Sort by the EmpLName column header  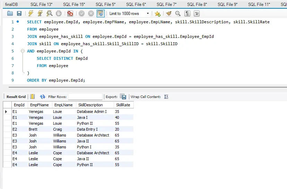64,105
